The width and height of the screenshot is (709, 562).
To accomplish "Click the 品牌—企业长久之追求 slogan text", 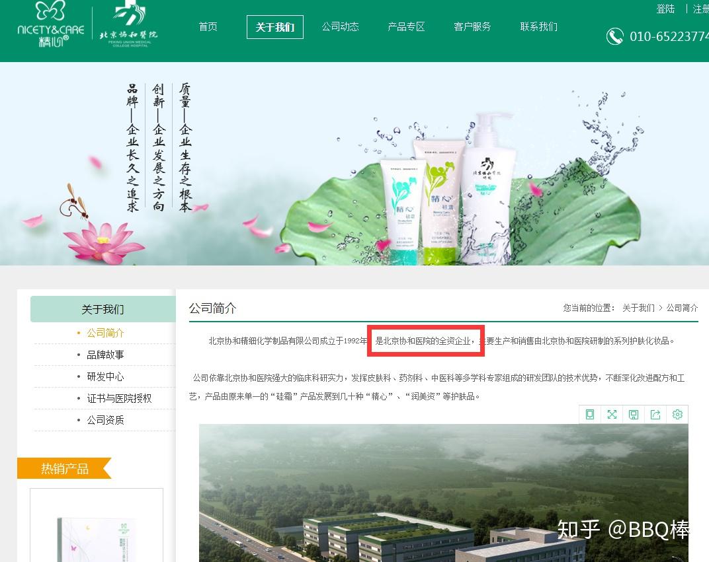I will tap(132, 147).
